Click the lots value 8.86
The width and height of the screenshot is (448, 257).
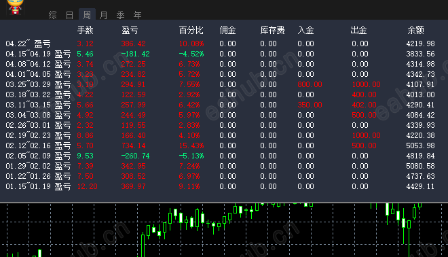click(85, 136)
